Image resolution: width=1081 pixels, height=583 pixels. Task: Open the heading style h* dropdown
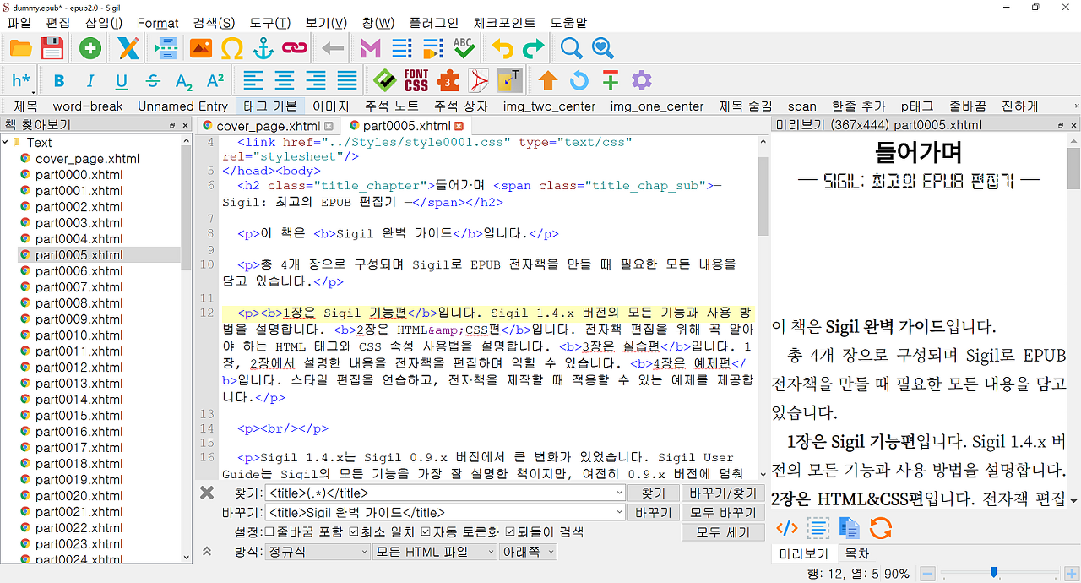tap(22, 81)
